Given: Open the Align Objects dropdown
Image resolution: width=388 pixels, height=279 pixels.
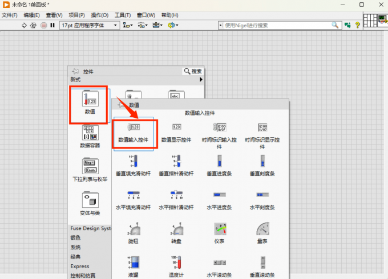Looking at the screenshot, I should 128,25.
